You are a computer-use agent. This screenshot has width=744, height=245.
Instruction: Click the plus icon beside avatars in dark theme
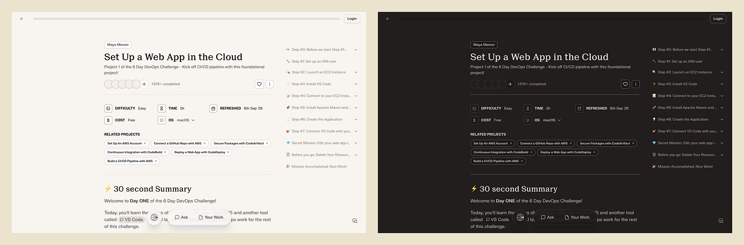pyautogui.click(x=510, y=84)
